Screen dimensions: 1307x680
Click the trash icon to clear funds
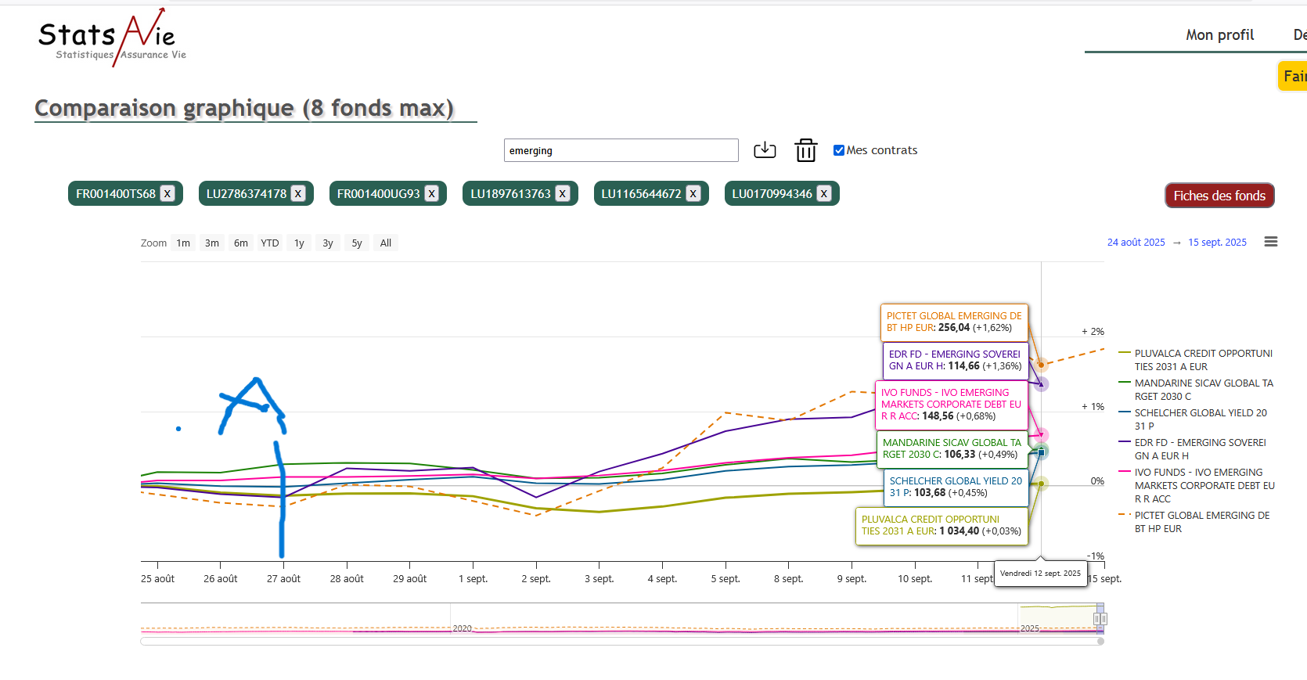pyautogui.click(x=805, y=150)
